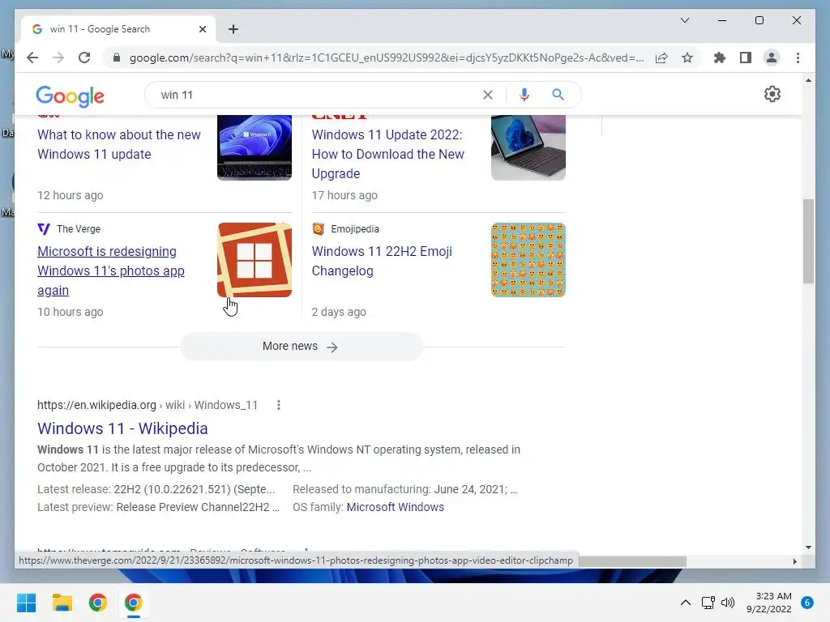Screen dimensions: 830x622
Task: Click the browser address bar URL
Action: pos(387,58)
